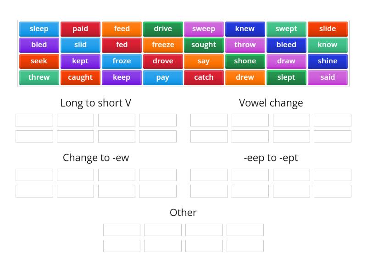Select the 'drive' tile
Viewport: 367px width, 275px height.
[162, 28]
